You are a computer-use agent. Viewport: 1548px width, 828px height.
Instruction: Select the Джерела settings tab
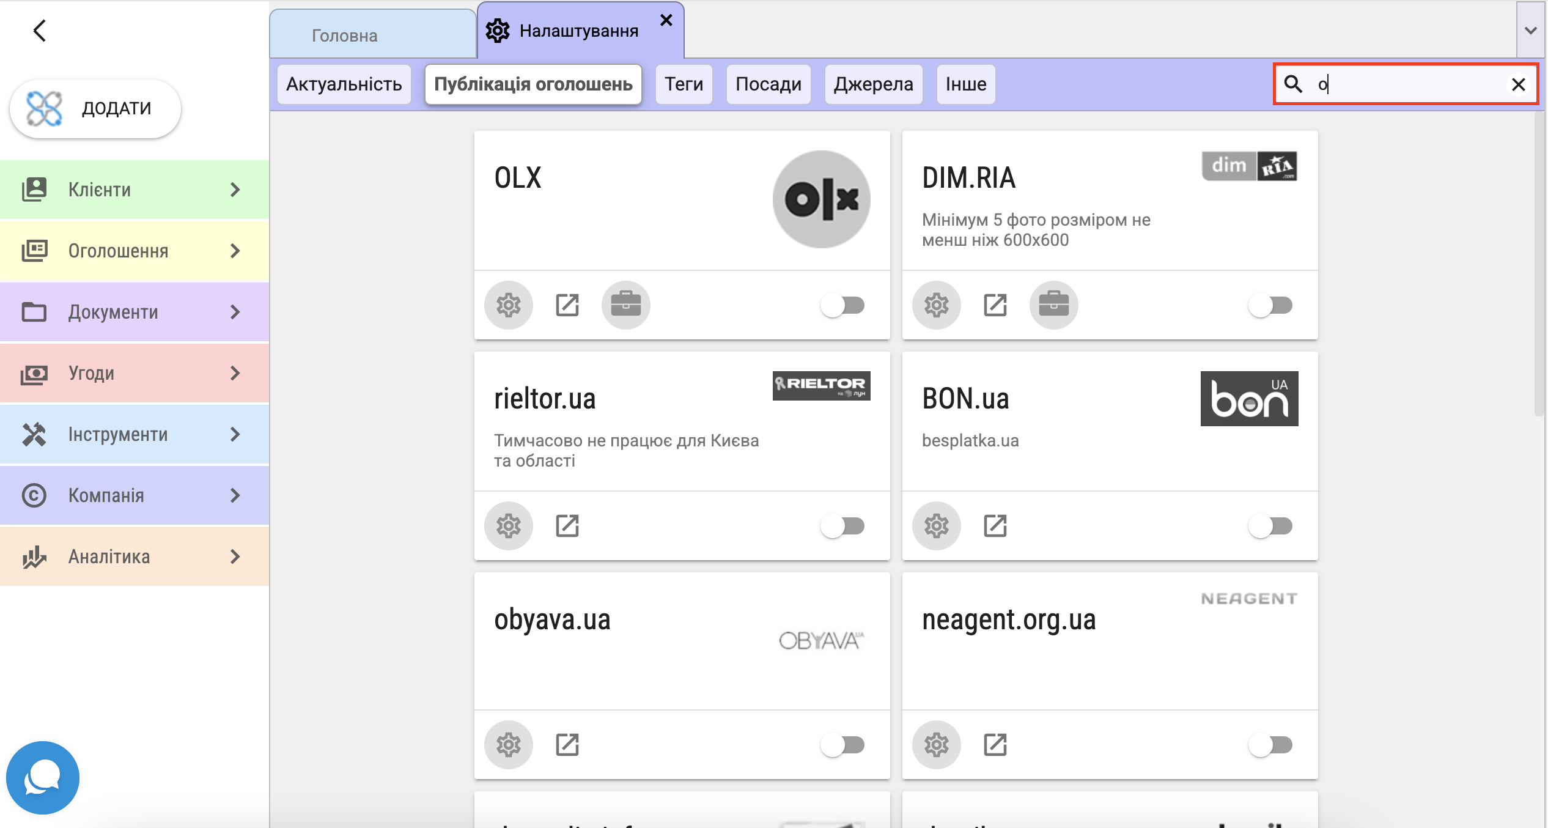872,84
